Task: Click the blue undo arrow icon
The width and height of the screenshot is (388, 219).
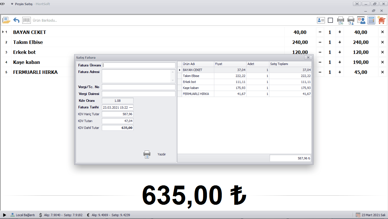Action: (x=17, y=20)
